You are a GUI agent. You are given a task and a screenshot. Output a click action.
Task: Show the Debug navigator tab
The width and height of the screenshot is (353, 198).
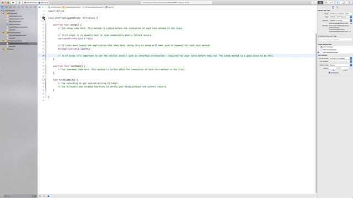pos(27,7)
